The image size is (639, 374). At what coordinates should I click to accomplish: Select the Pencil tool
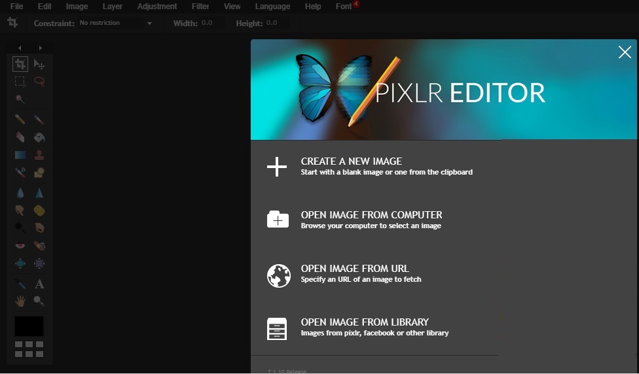[20, 119]
